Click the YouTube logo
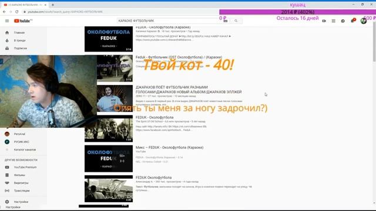Viewport: 376px width, 211px height. point(23,21)
